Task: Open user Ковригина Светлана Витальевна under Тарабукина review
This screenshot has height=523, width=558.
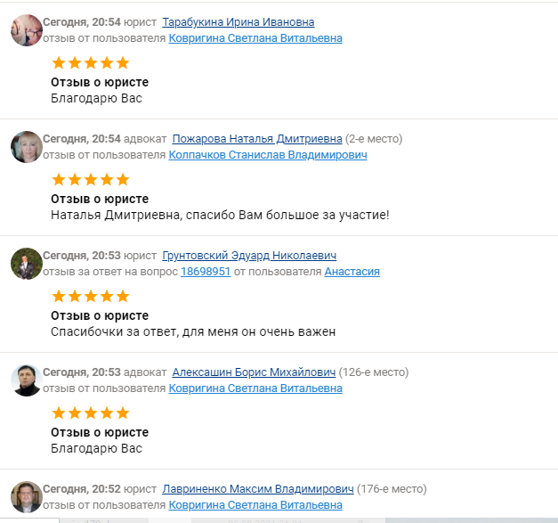Action: [x=255, y=38]
